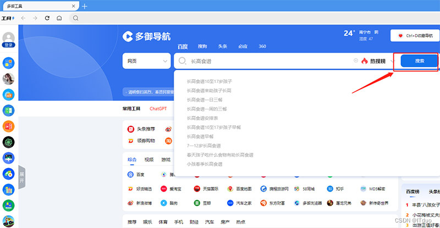Choose suggestion 小孩春季长高食谱
This screenshot has height=228, width=440.
point(205,164)
